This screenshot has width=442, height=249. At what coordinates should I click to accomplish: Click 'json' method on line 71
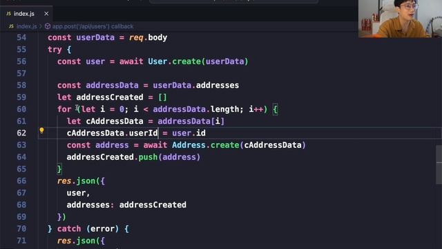click(x=86, y=241)
